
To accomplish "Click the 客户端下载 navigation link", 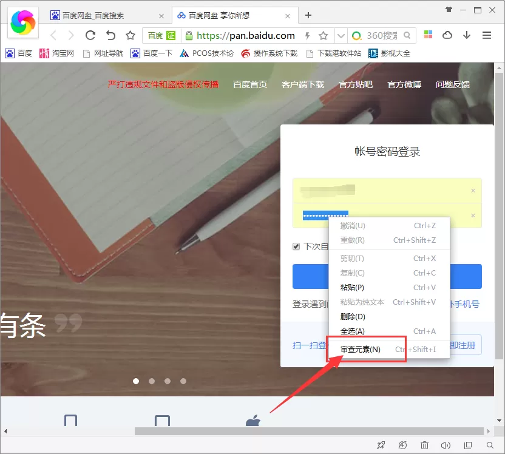I will (303, 84).
